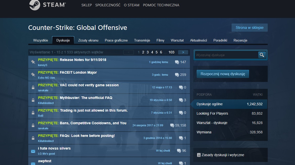295x165 pixels.
Task: Open the Recenzje tab
Action: tap(240, 40)
